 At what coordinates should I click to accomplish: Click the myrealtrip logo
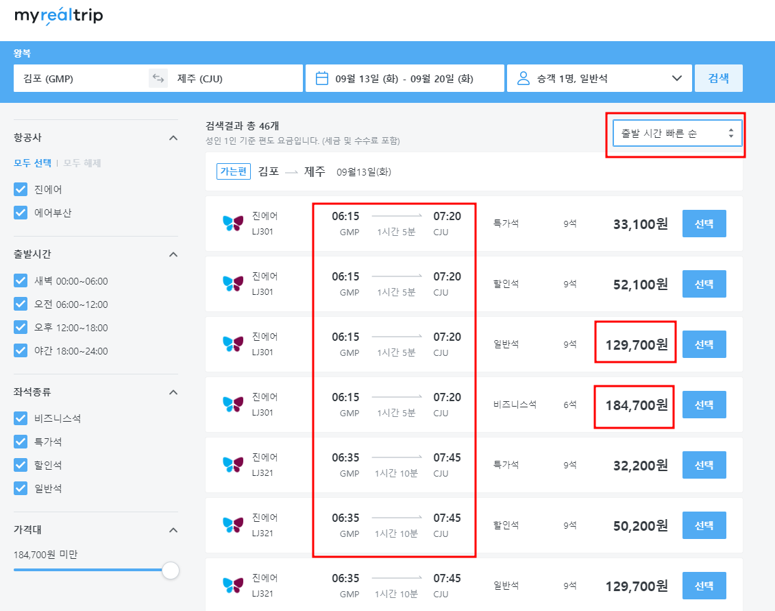click(59, 16)
